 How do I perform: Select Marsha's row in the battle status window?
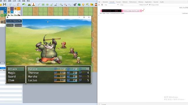click(58, 76)
